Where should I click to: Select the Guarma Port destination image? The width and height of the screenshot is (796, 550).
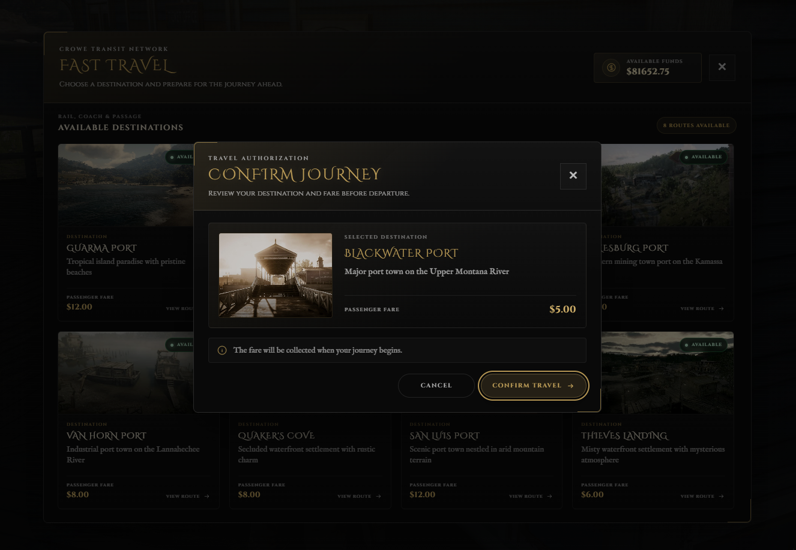[x=126, y=185]
